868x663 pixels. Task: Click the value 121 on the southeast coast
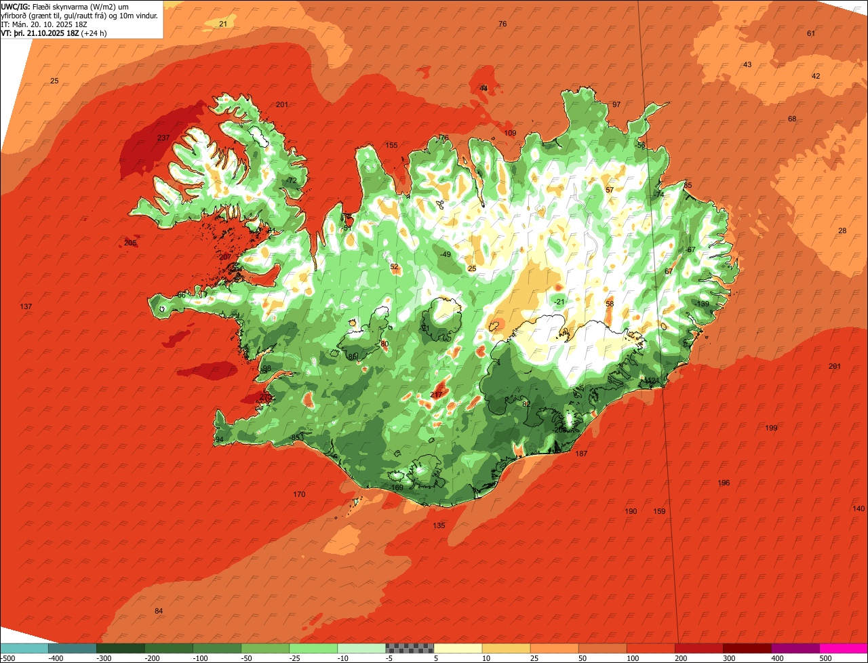653,380
